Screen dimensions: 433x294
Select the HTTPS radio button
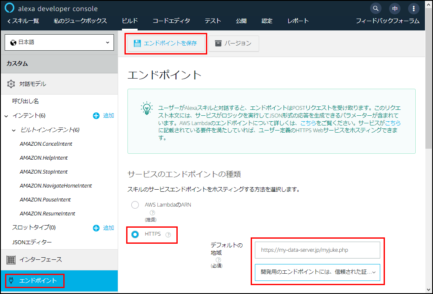(x=135, y=234)
